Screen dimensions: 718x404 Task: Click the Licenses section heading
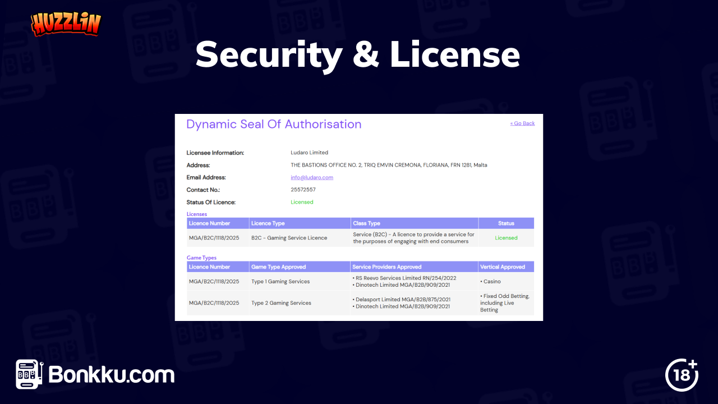point(197,214)
